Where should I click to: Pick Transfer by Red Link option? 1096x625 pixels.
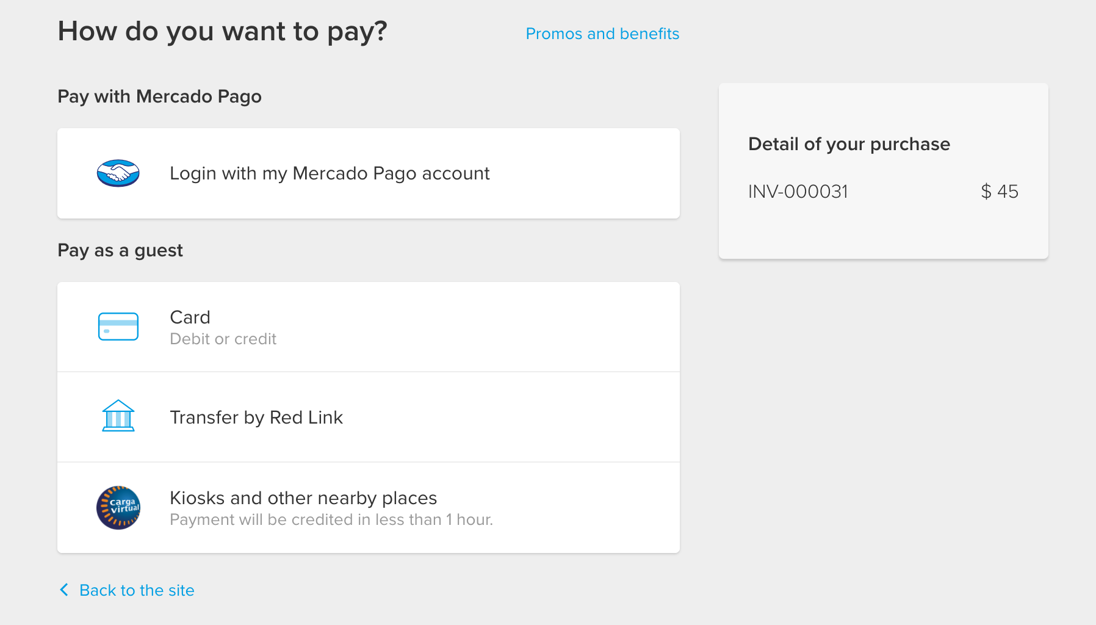point(256,417)
